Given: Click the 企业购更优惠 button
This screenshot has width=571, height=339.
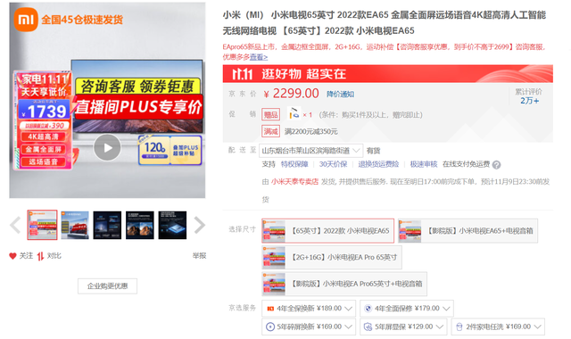Looking at the screenshot, I should coord(107,286).
